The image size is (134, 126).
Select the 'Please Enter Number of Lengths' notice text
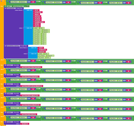click(30, 105)
